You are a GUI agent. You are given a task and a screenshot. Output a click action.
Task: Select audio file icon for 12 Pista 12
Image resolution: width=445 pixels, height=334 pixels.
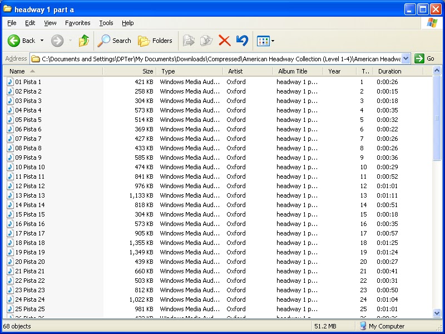click(x=10, y=186)
